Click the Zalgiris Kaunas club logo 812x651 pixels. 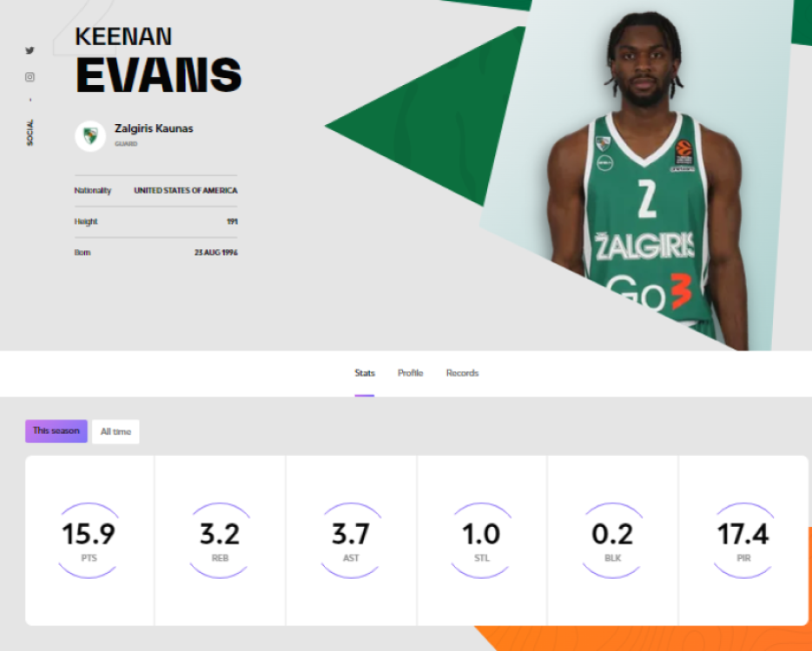(x=90, y=136)
